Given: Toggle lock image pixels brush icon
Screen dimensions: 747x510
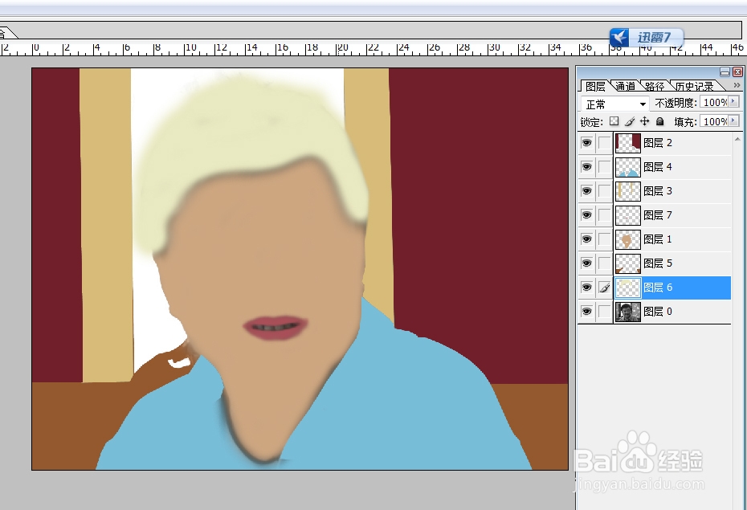Looking at the screenshot, I should [630, 121].
